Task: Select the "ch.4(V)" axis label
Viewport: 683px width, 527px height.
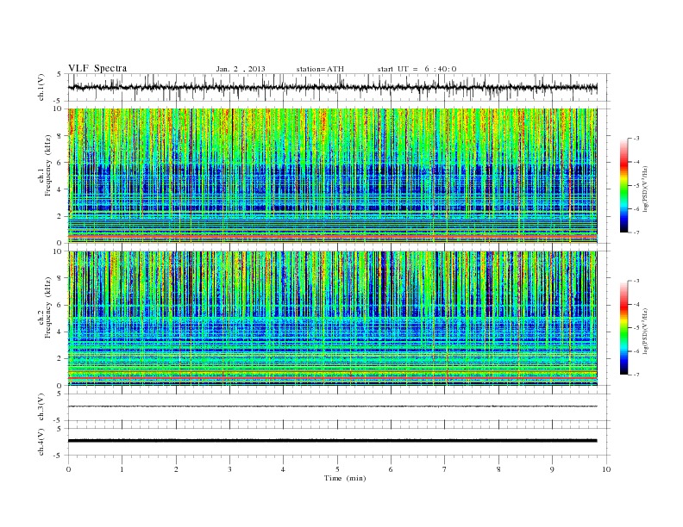Action: pos(41,442)
